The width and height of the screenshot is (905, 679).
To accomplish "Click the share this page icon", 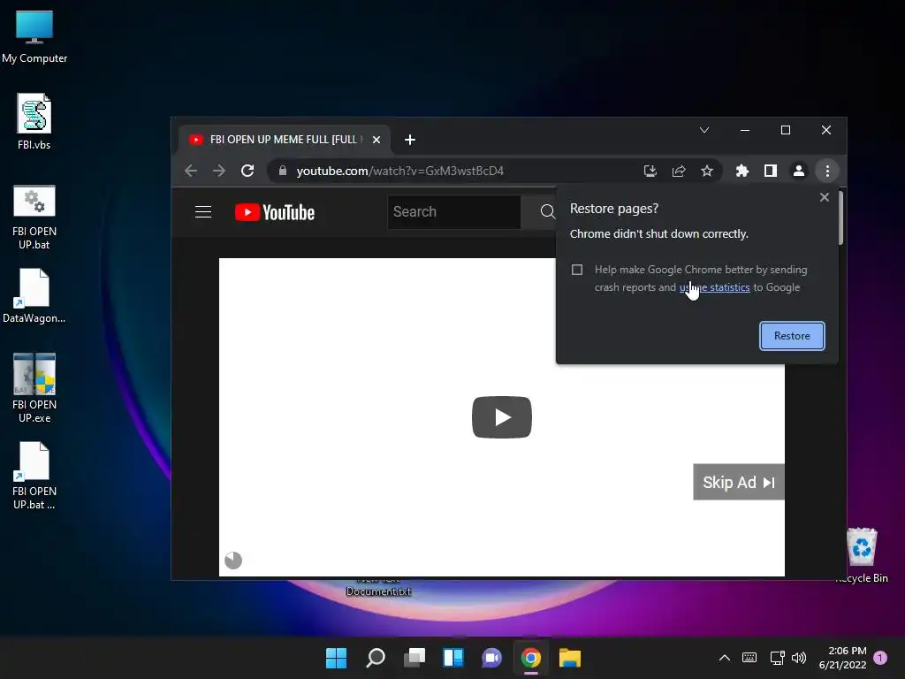I will pos(679,171).
